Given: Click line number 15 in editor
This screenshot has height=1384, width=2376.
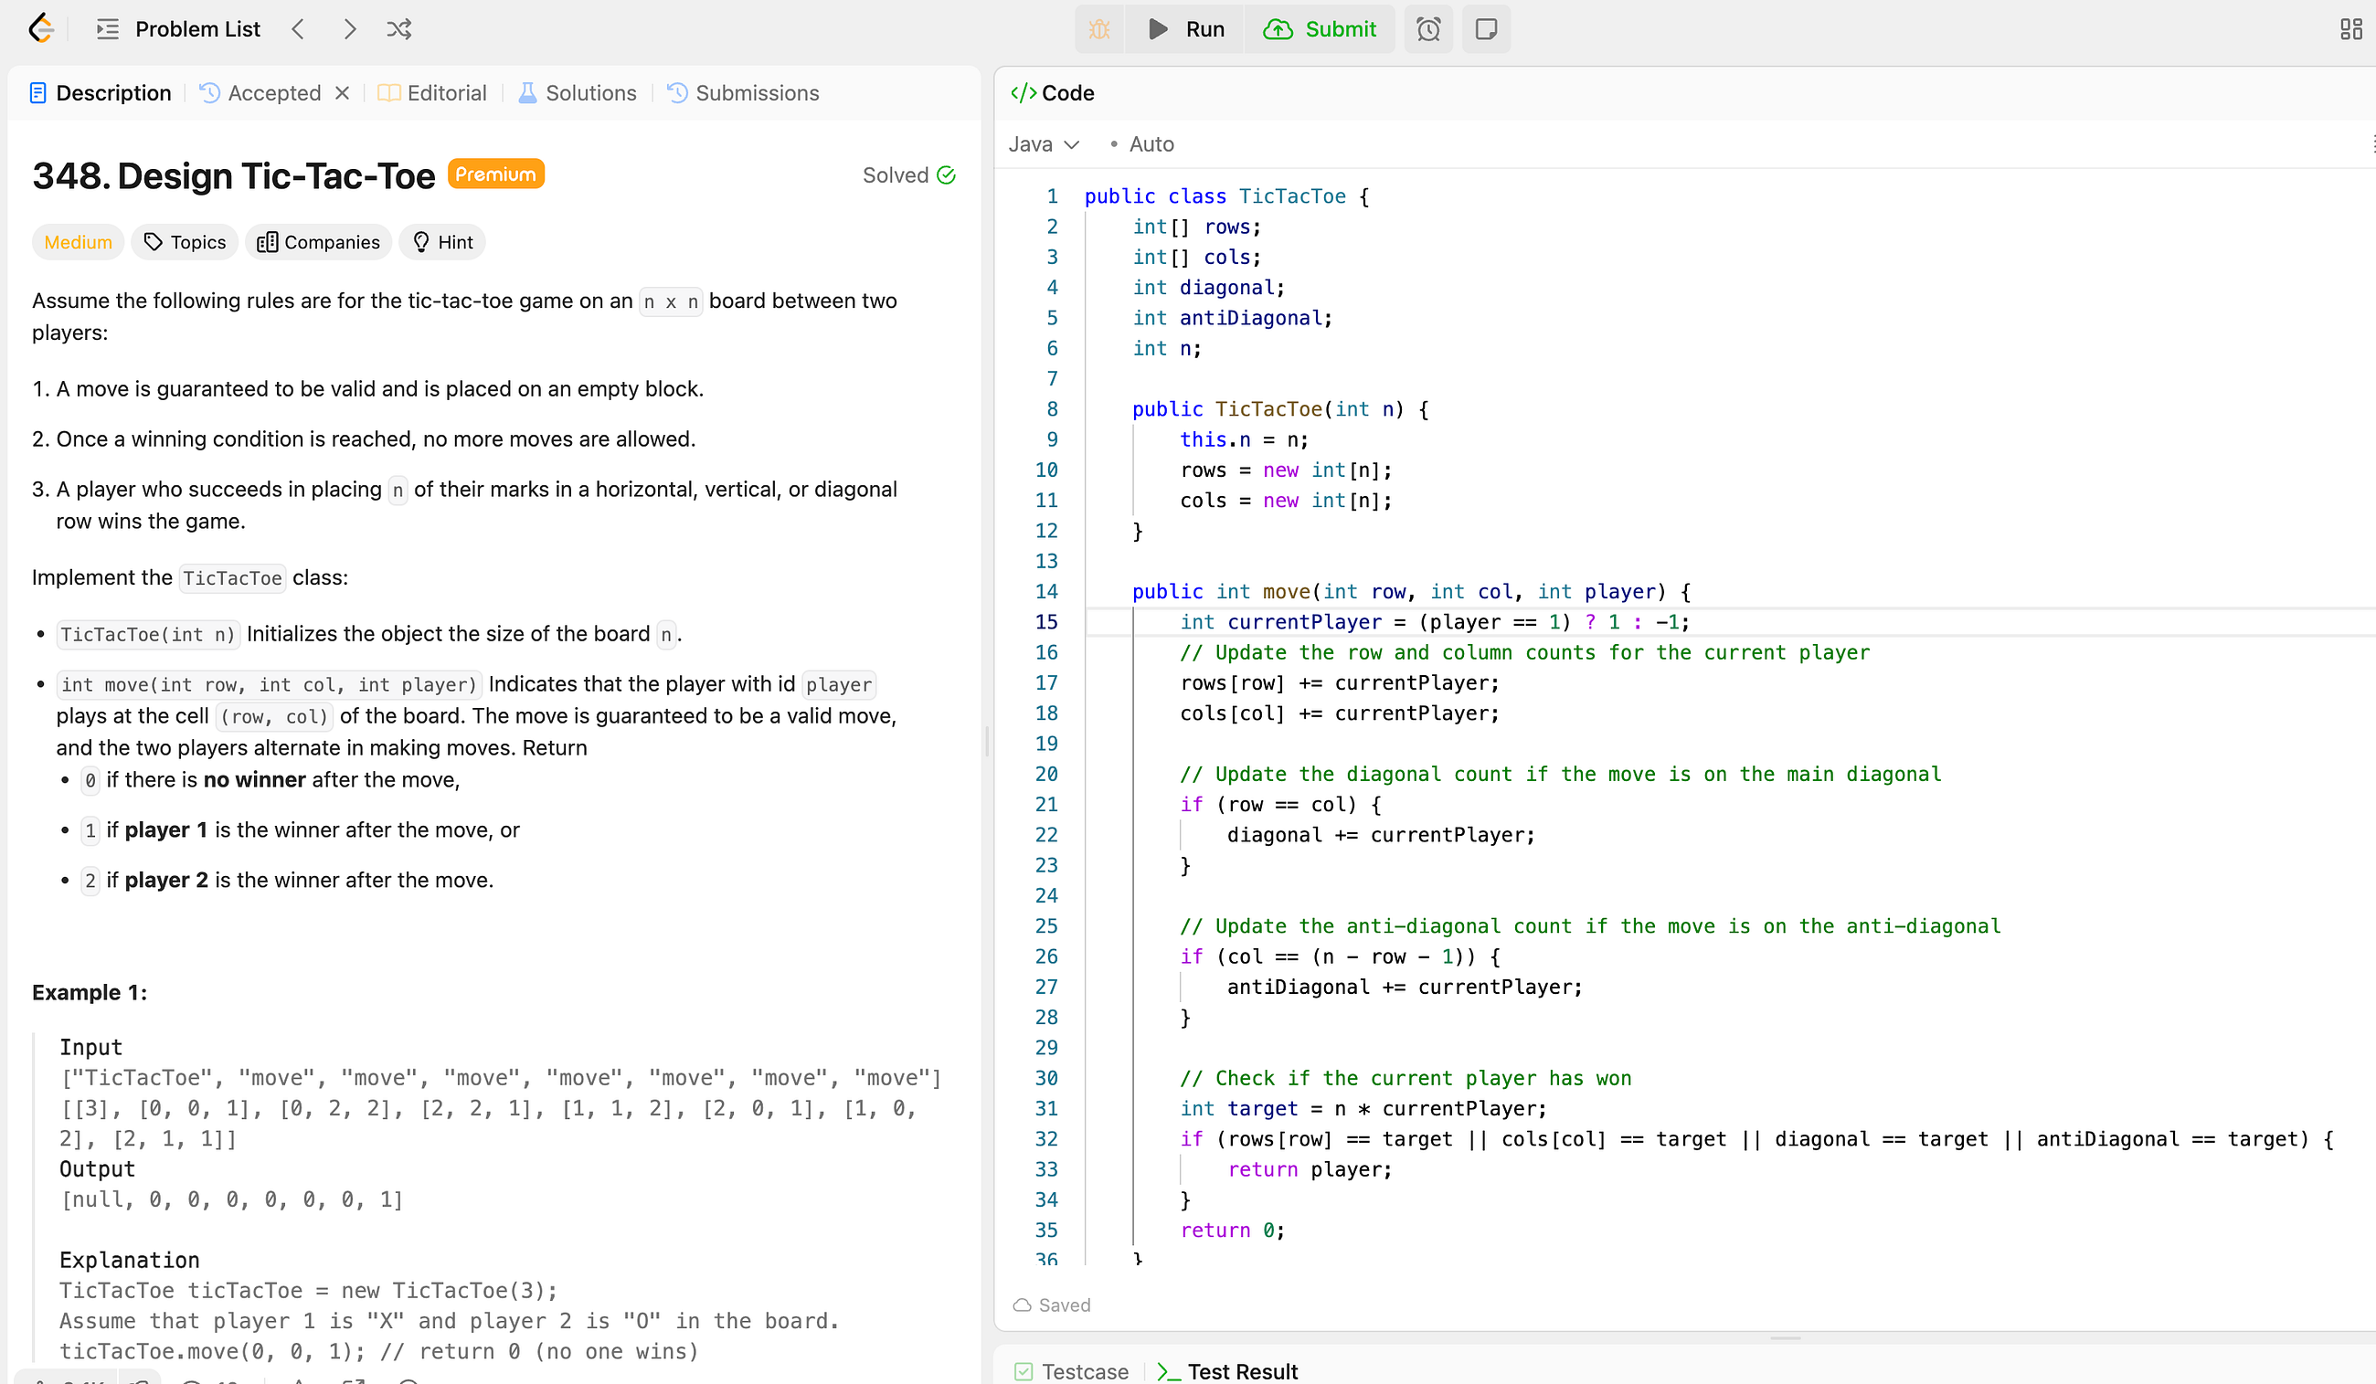Looking at the screenshot, I should 1046,621.
